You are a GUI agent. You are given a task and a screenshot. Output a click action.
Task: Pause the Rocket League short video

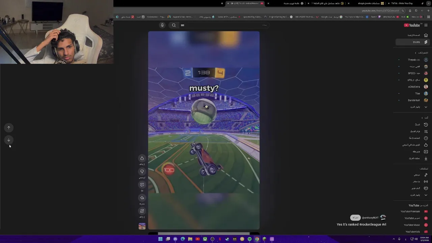(204, 130)
